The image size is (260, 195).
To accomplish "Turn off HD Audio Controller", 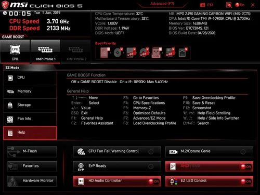I will click(117, 181).
